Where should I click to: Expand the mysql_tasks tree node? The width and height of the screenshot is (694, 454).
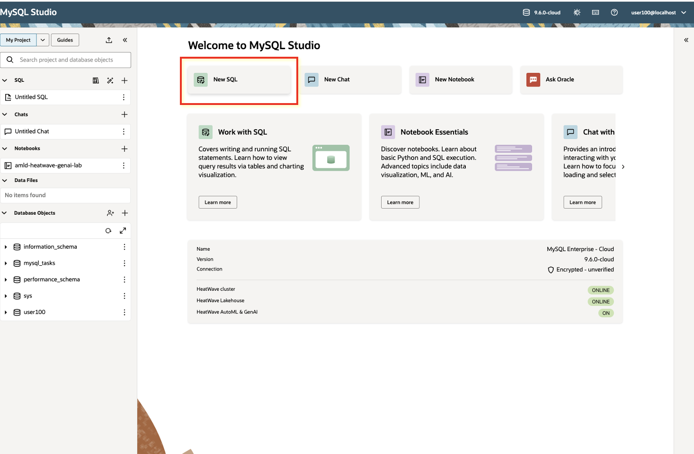point(6,263)
